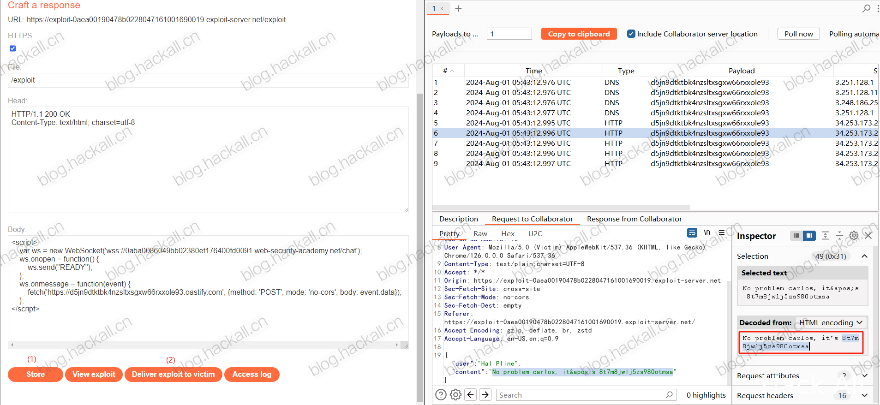Click the Copy to clipboard button
This screenshot has height=405, width=880.
coord(579,34)
